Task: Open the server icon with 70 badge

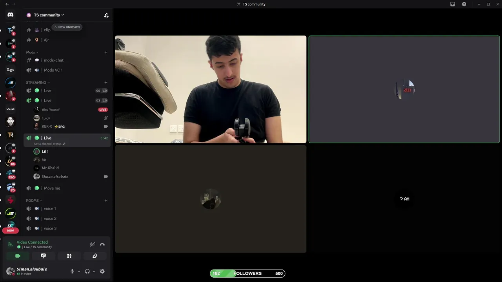Action: click(10, 187)
